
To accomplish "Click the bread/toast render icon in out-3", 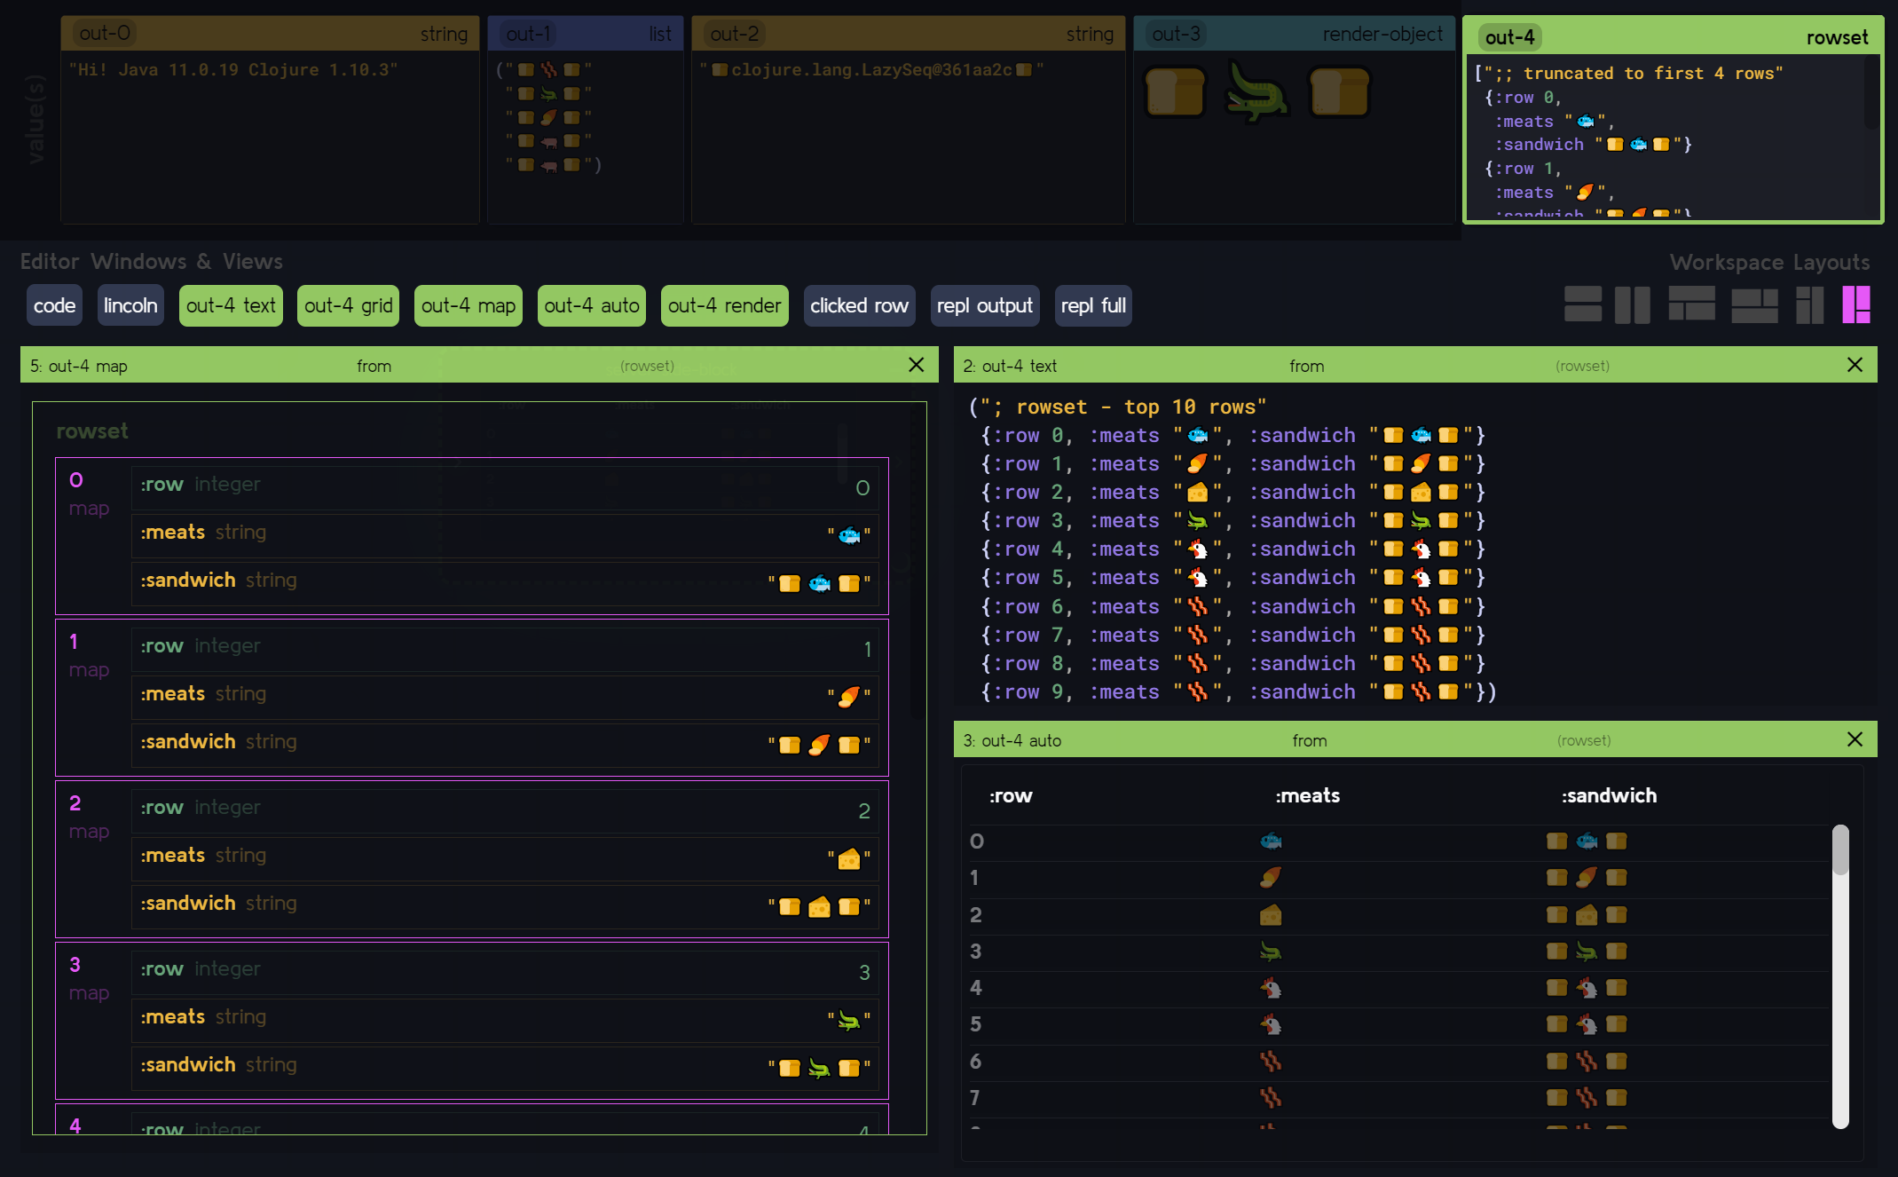I will click(x=1176, y=92).
